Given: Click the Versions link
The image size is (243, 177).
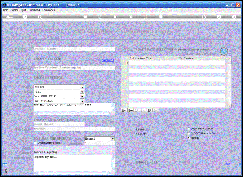Looking at the screenshot, I should (108, 60).
